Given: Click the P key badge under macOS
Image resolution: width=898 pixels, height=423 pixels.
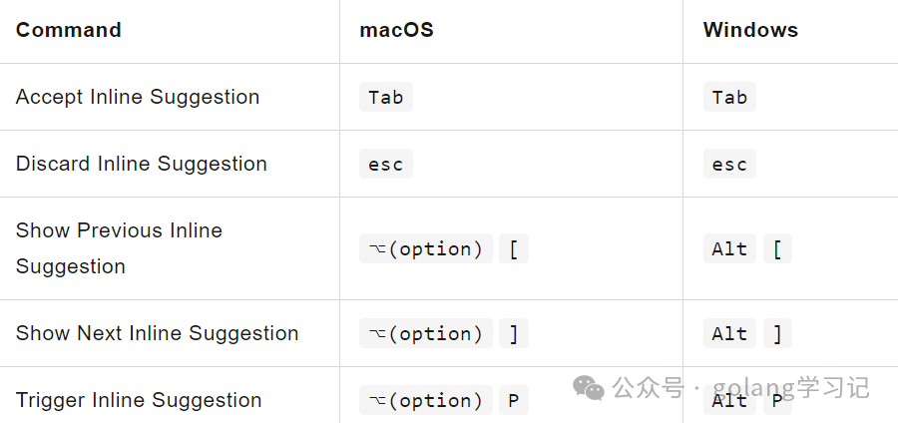Looking at the screenshot, I should [x=514, y=400].
